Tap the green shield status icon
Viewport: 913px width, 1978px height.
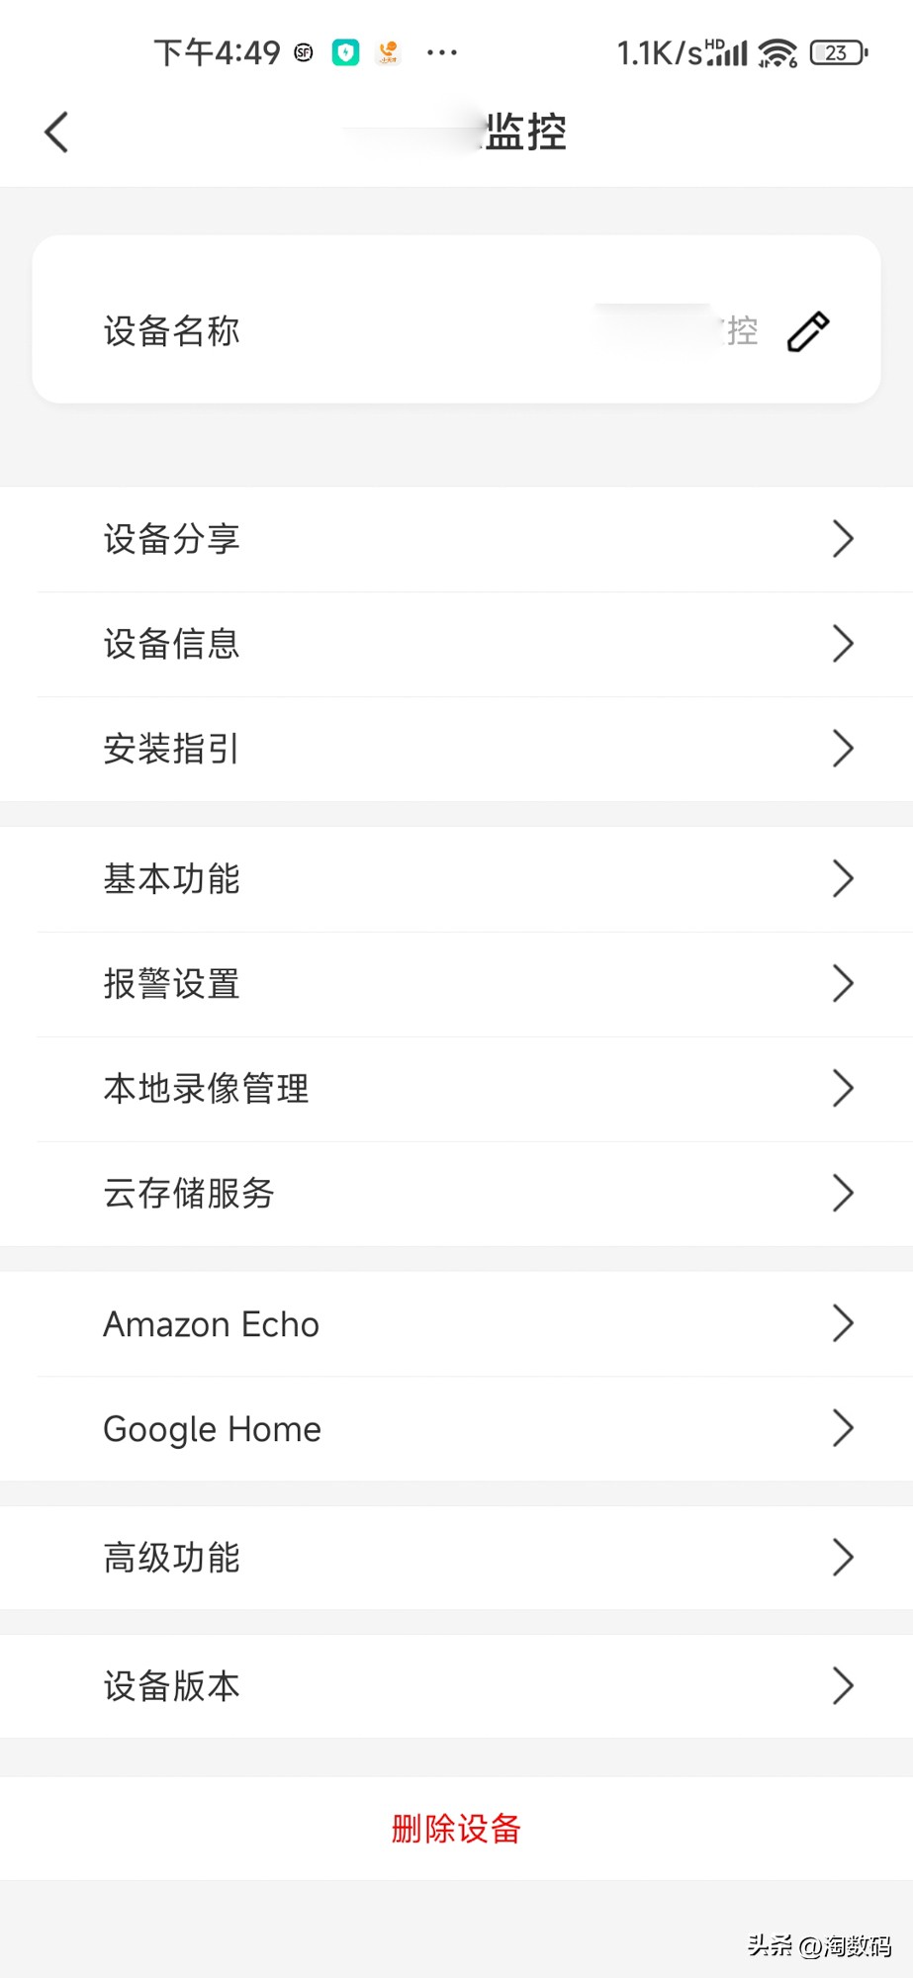tap(345, 52)
